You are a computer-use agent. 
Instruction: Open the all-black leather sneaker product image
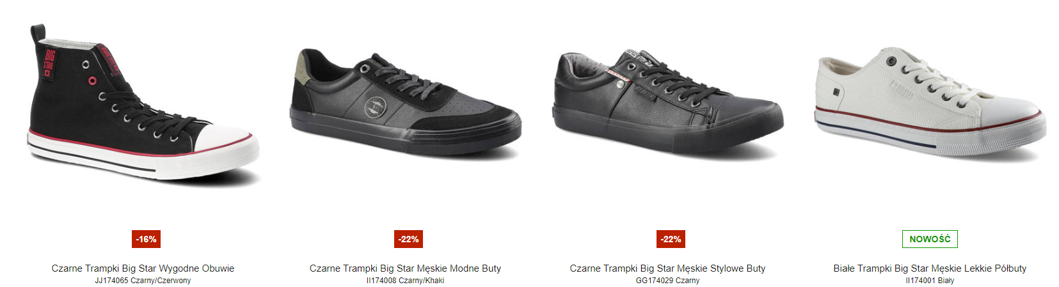[668, 102]
